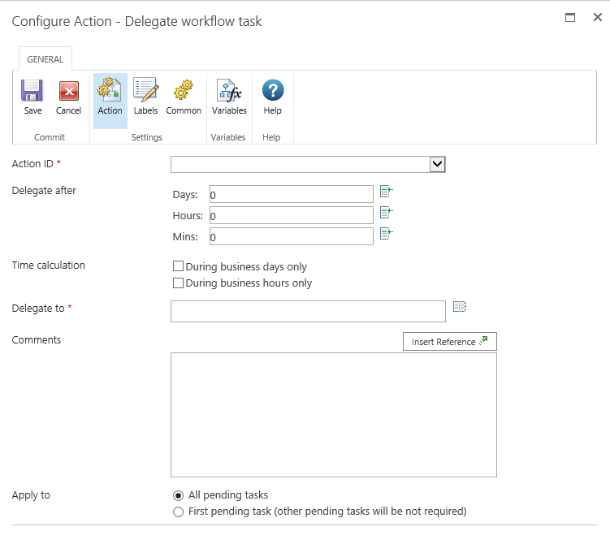The image size is (610, 544).
Task: Focus the Delegate to input field
Action: tap(308, 311)
